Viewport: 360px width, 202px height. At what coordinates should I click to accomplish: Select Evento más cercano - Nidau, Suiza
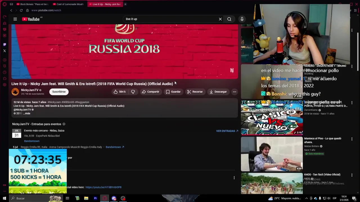pyautogui.click(x=44, y=130)
